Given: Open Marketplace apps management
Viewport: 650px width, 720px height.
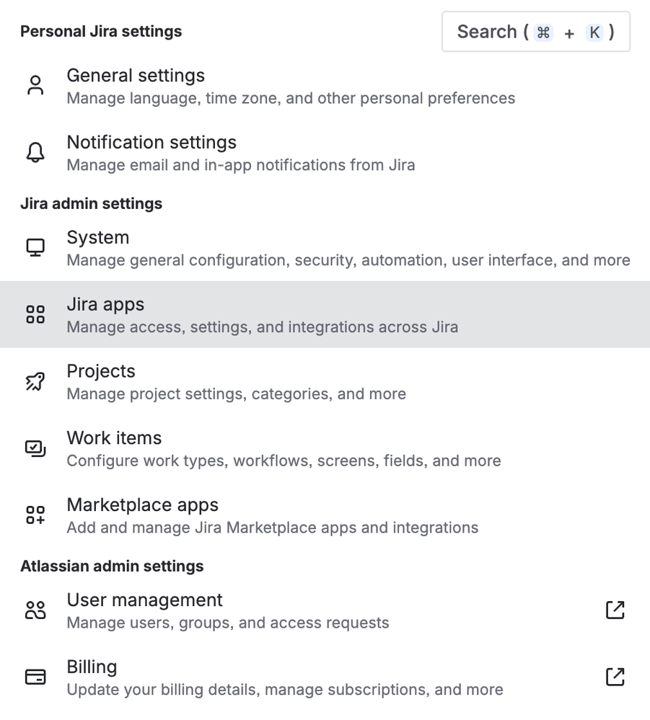Looking at the screenshot, I should pyautogui.click(x=142, y=505).
